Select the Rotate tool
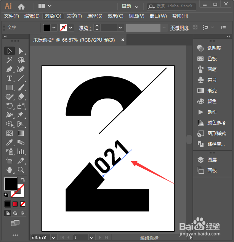This screenshot has height=242, width=234. coord(10,106)
